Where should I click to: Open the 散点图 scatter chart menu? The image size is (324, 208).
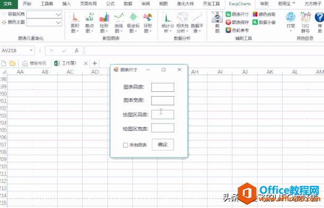coord(89,23)
